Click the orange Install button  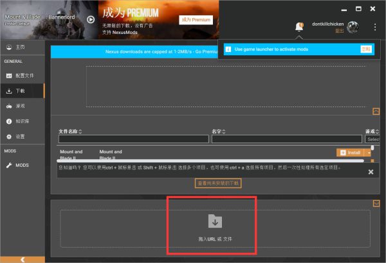349,153
